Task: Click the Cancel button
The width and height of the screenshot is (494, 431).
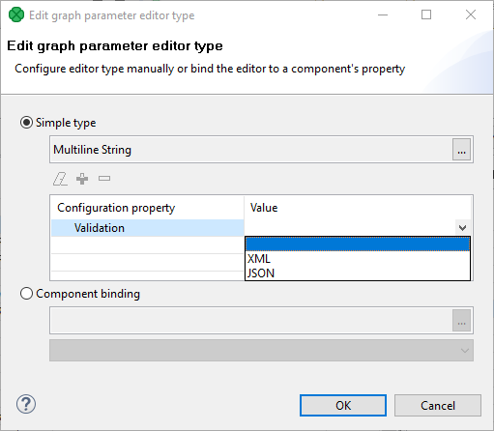Action: [438, 406]
